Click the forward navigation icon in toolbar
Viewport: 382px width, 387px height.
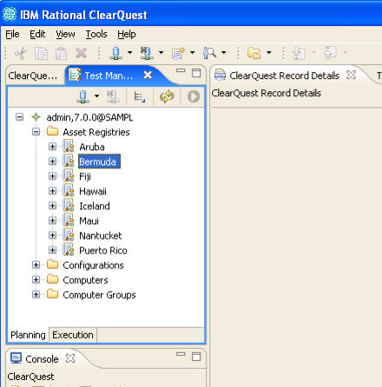330,53
